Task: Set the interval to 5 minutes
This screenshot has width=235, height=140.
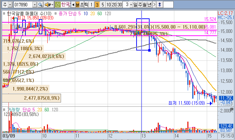Action: (103, 5)
